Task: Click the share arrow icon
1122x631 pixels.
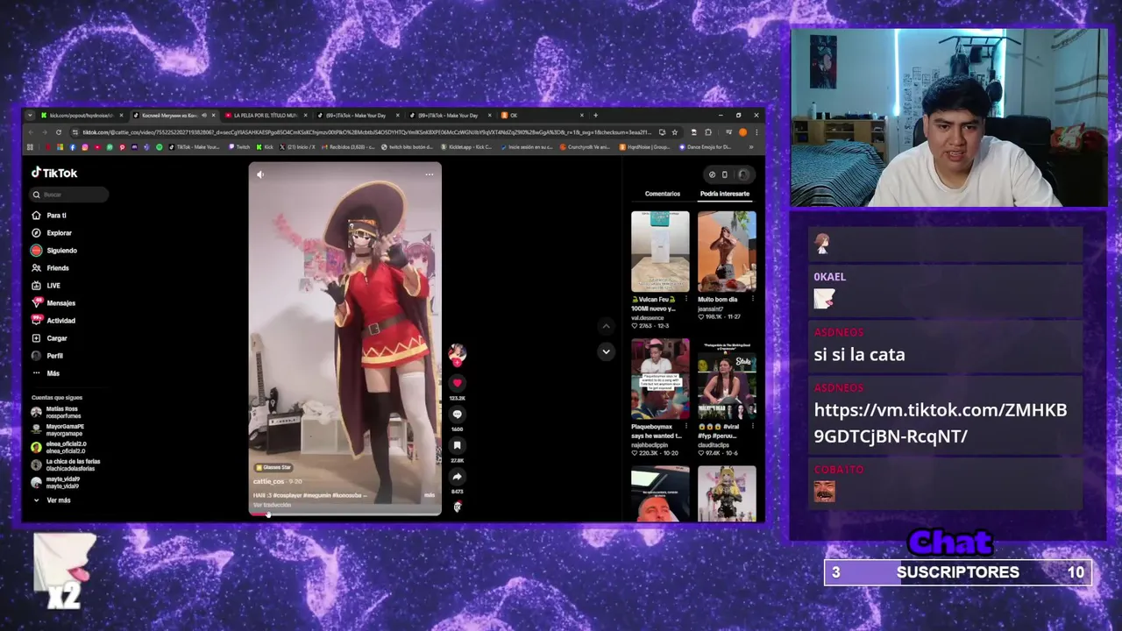Action: click(457, 477)
